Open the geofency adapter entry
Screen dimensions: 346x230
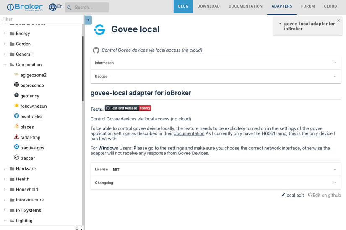[x=30, y=96]
